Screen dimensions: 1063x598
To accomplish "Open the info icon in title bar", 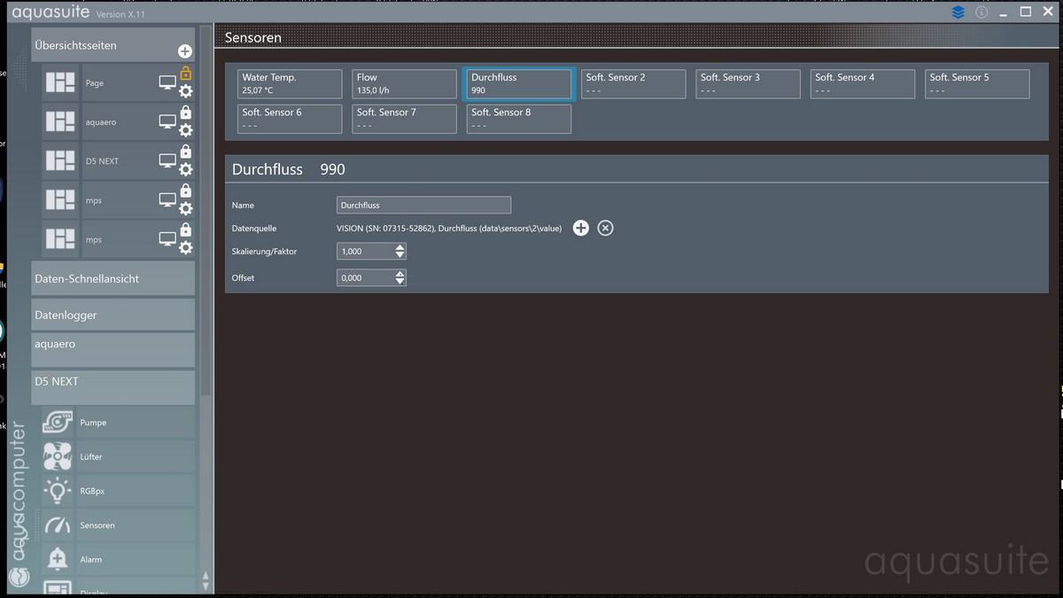I will point(982,12).
